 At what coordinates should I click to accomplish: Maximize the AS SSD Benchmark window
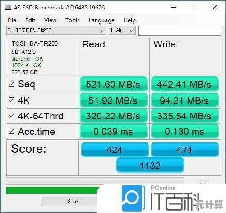point(194,7)
